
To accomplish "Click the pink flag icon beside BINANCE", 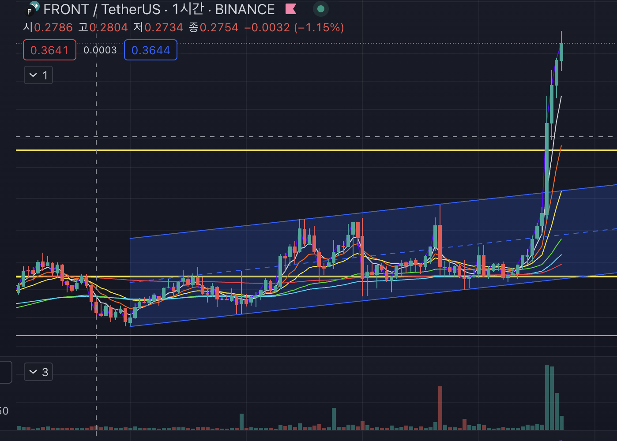I will pos(291,9).
